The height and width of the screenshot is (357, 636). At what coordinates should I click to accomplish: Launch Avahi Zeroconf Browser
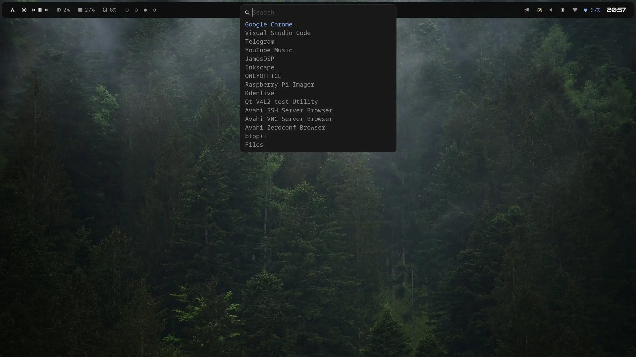coord(318,128)
